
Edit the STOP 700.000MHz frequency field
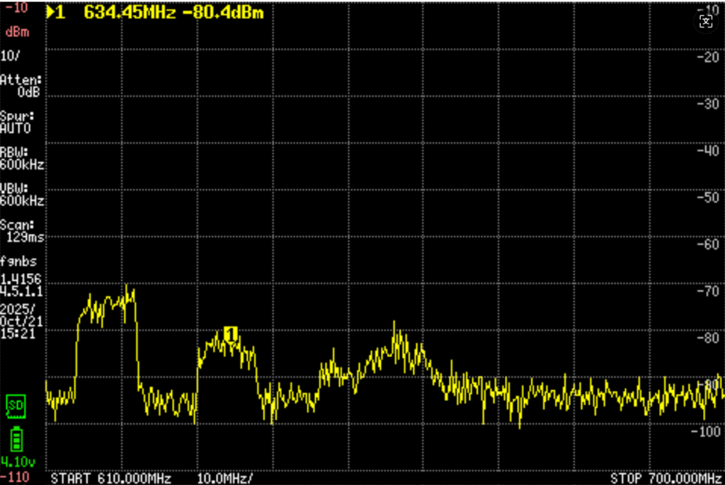click(x=666, y=478)
